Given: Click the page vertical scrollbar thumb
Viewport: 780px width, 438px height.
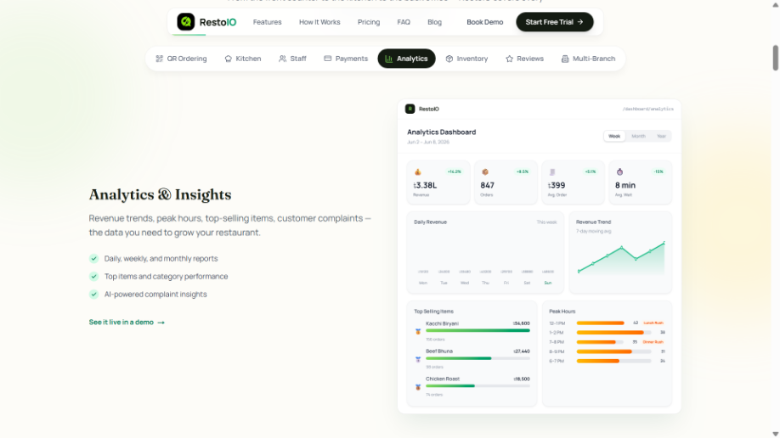Looking at the screenshot, I should pyautogui.click(x=775, y=58).
